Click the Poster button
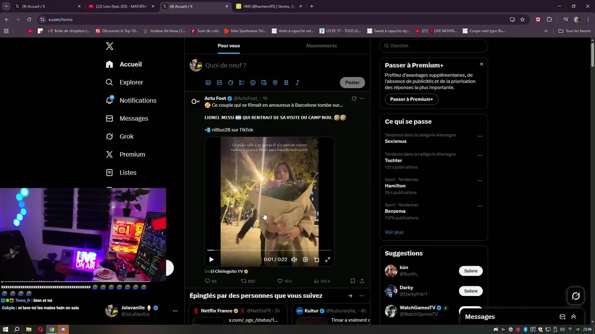Viewport: 595px width, 334px height. click(x=352, y=83)
